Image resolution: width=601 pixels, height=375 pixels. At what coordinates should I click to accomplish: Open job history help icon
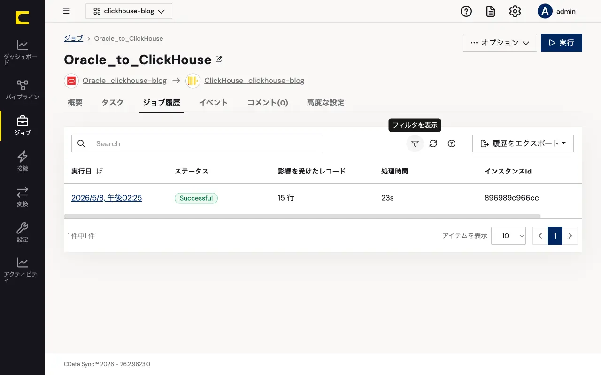(x=452, y=143)
